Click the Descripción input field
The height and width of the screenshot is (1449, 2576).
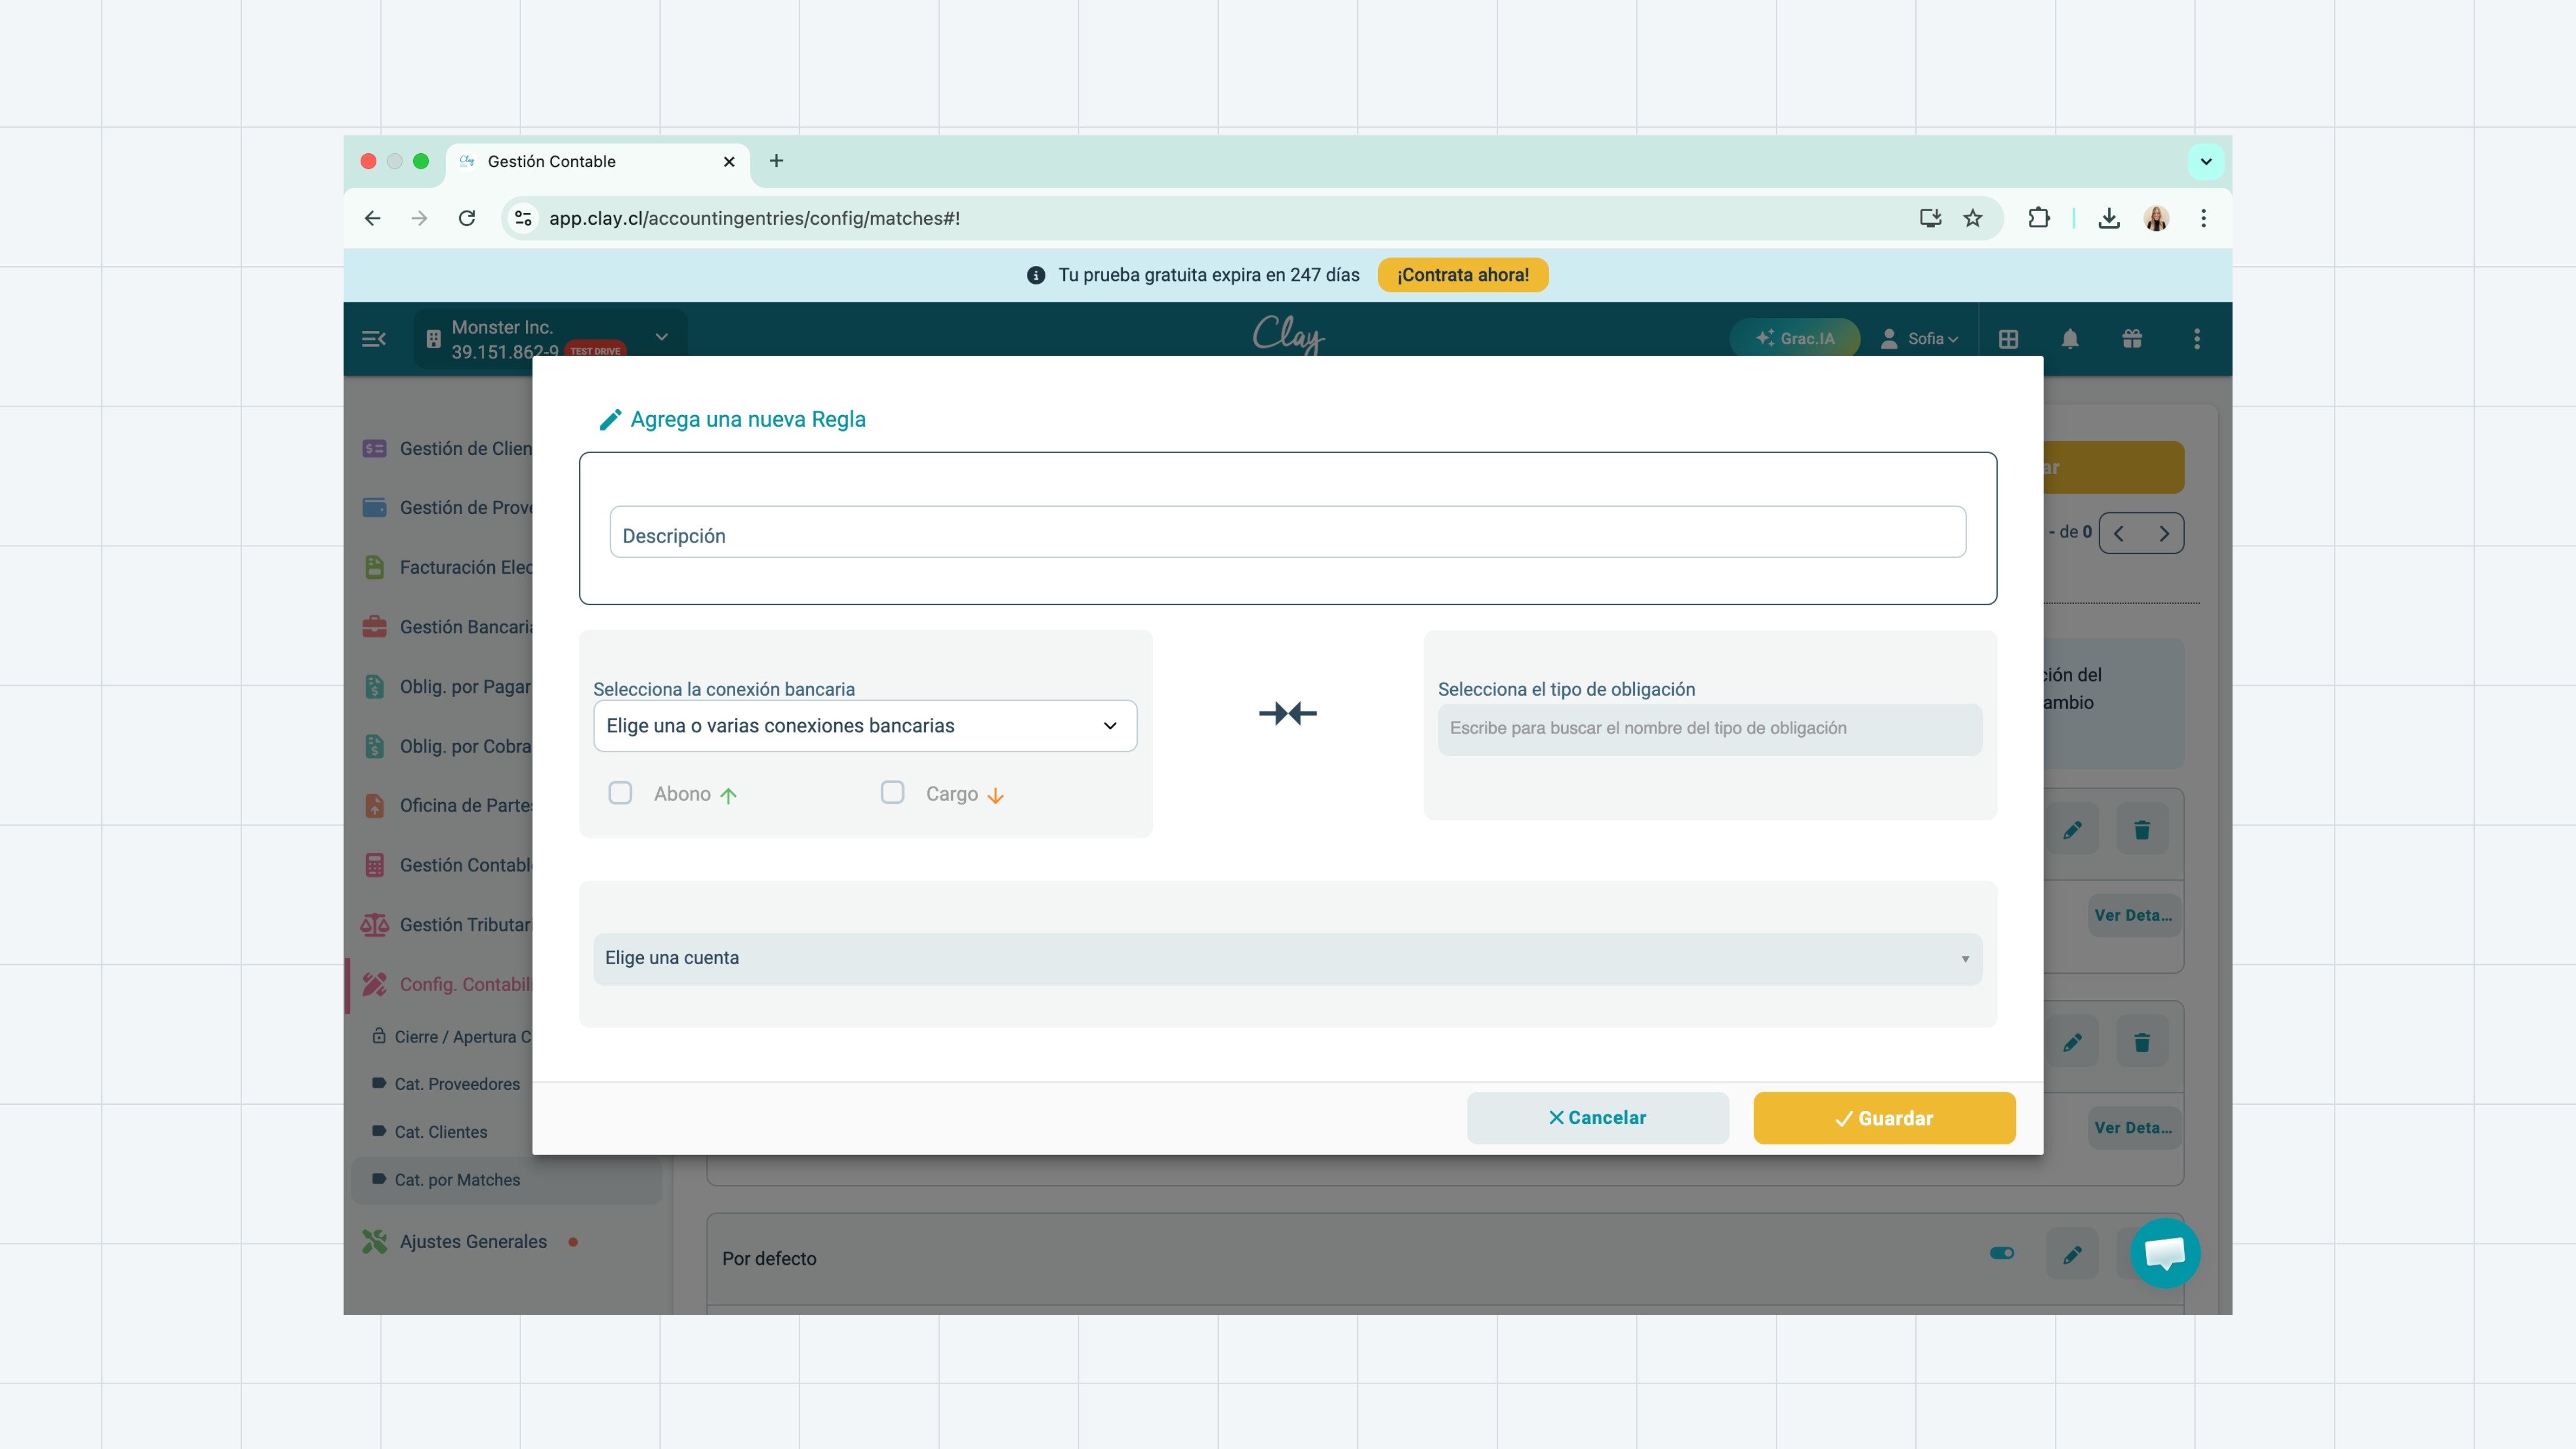pos(1288,532)
